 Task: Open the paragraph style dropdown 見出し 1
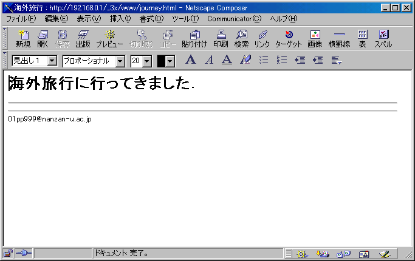(52, 61)
